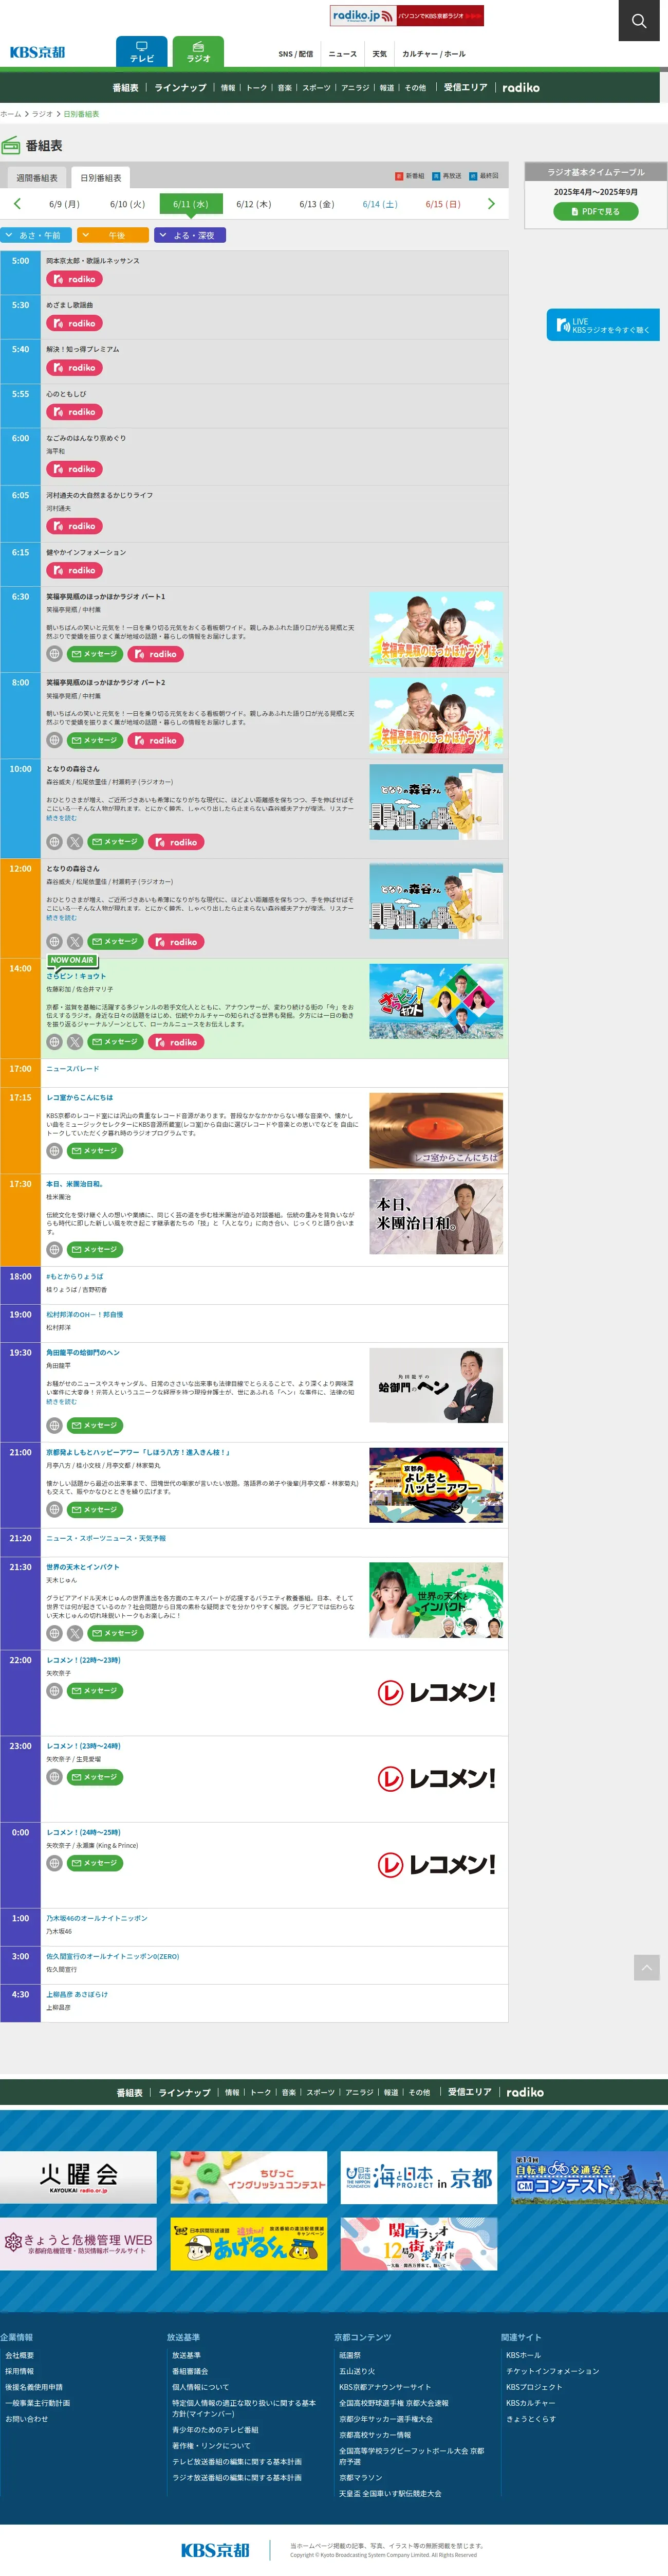This screenshot has width=668, height=2576.
Task: Open the SNS / 配信 header link
Action: click(x=295, y=54)
